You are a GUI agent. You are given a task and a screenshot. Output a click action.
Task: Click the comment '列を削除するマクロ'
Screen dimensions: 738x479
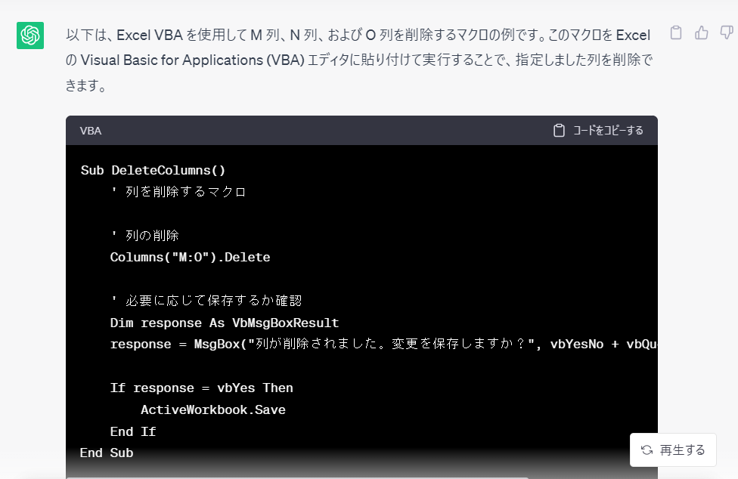click(178, 192)
